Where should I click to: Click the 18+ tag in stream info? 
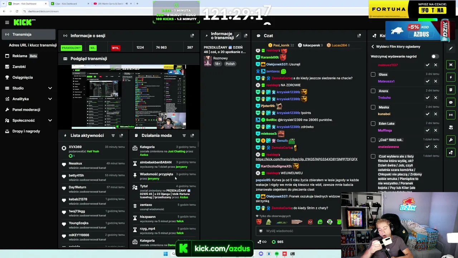[218, 64]
